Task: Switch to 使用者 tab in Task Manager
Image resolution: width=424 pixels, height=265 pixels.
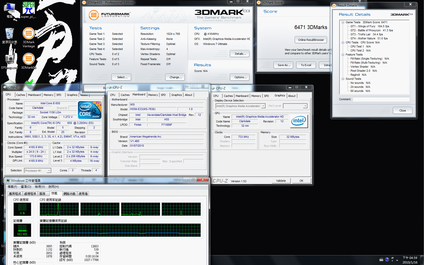Action: pos(83,194)
